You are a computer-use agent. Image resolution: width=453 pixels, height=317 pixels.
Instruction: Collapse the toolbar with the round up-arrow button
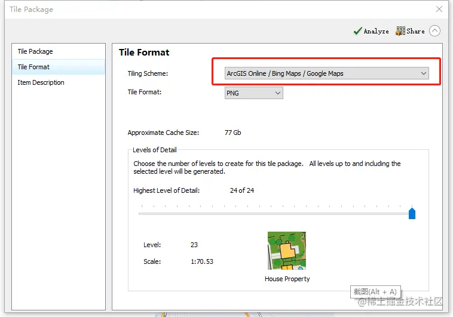434,30
